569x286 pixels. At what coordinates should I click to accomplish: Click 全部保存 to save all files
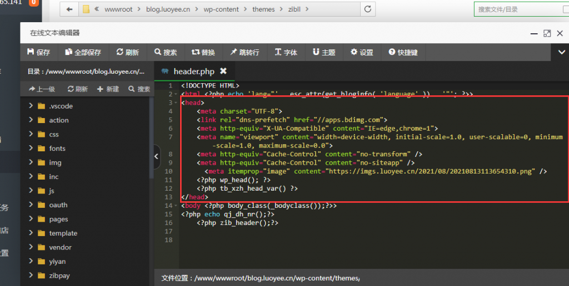83,52
